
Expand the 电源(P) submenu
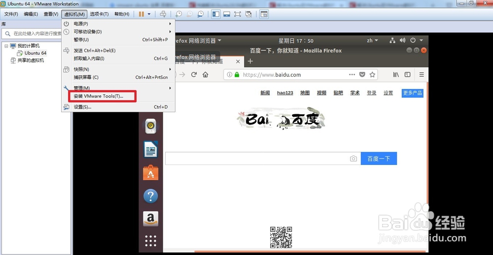(118, 24)
